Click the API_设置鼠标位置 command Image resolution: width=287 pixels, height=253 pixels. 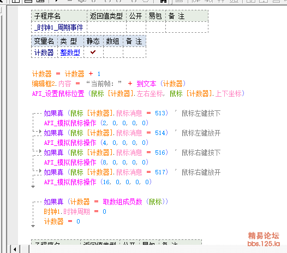point(58,93)
